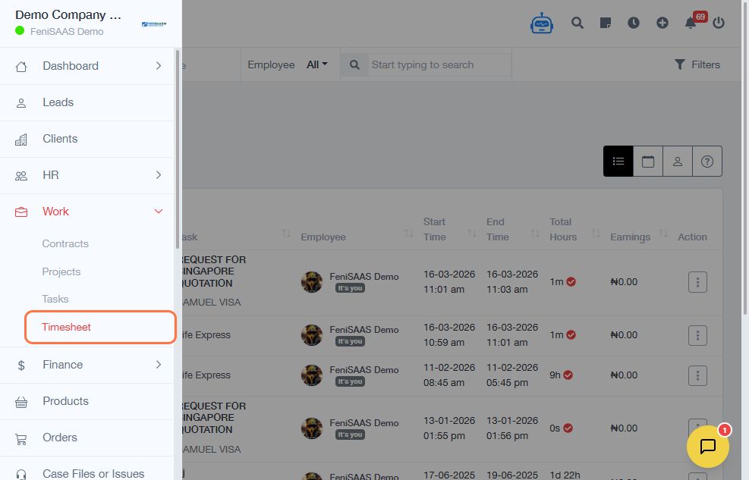
Task: Switch to timesheet list view
Action: click(x=618, y=162)
